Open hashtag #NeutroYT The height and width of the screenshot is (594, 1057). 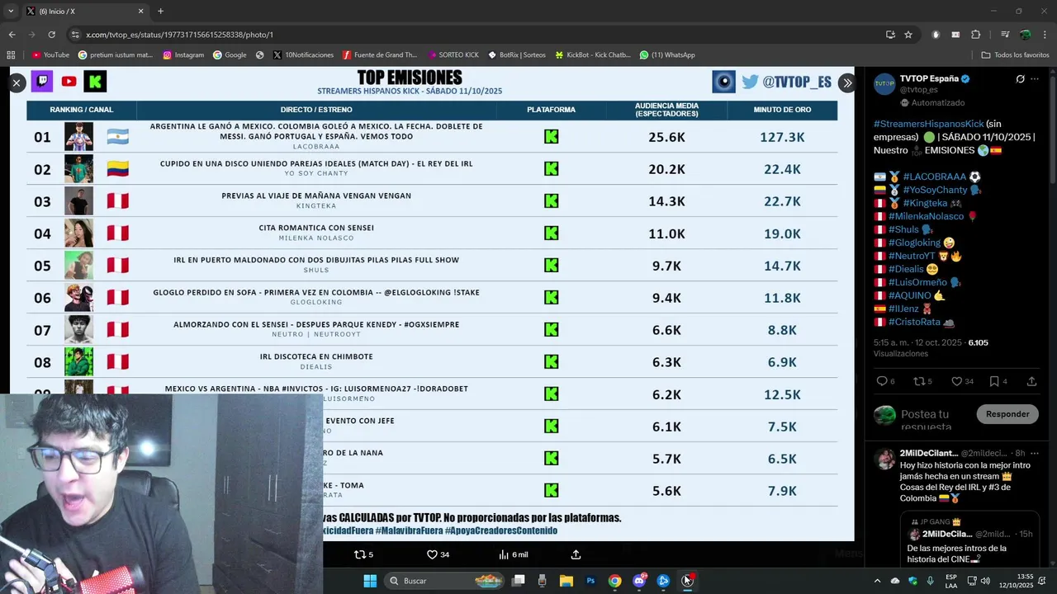pos(912,256)
